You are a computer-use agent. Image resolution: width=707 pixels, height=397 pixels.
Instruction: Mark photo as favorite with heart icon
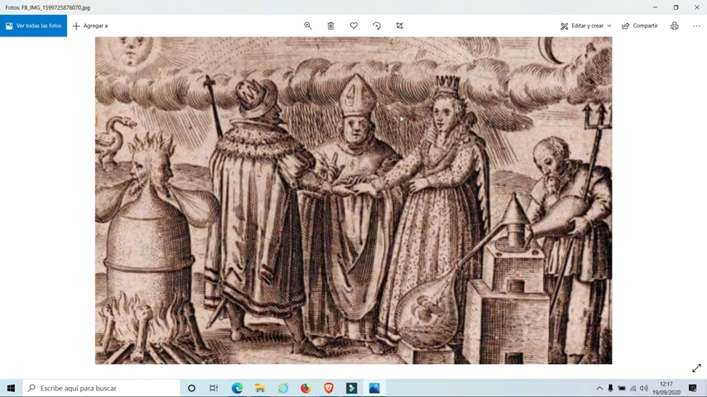pyautogui.click(x=354, y=26)
